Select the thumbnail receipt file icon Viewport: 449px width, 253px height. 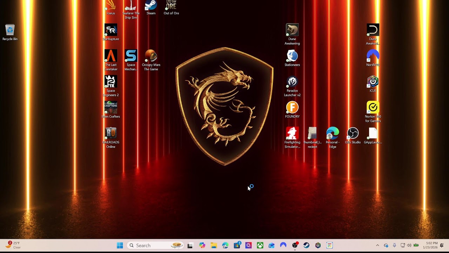312,138
